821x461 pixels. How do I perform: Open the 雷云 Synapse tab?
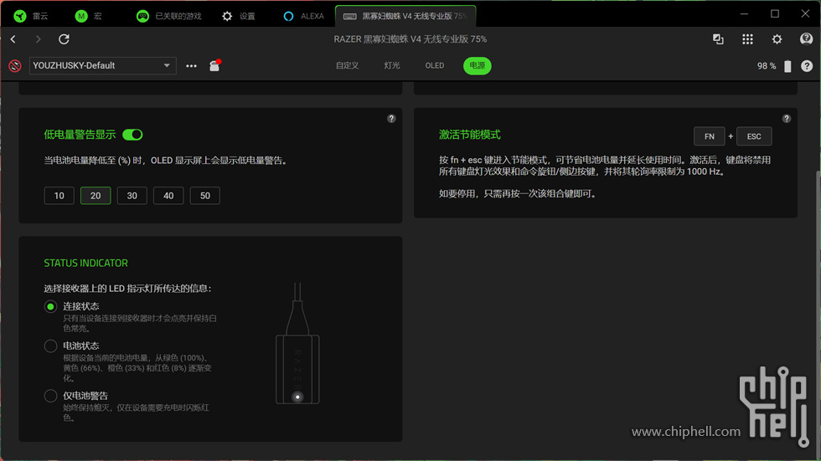click(x=32, y=16)
